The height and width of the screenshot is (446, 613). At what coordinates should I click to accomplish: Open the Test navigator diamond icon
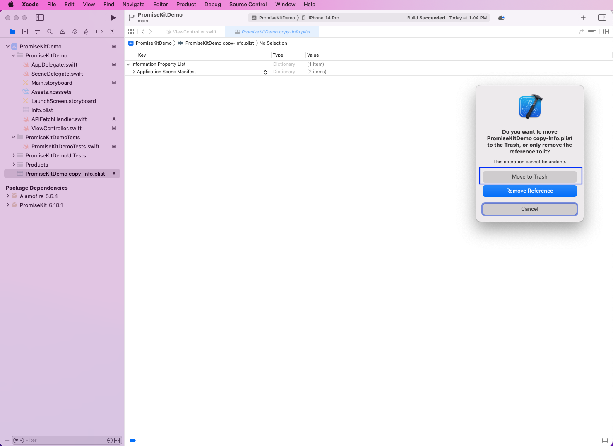pyautogui.click(x=75, y=31)
